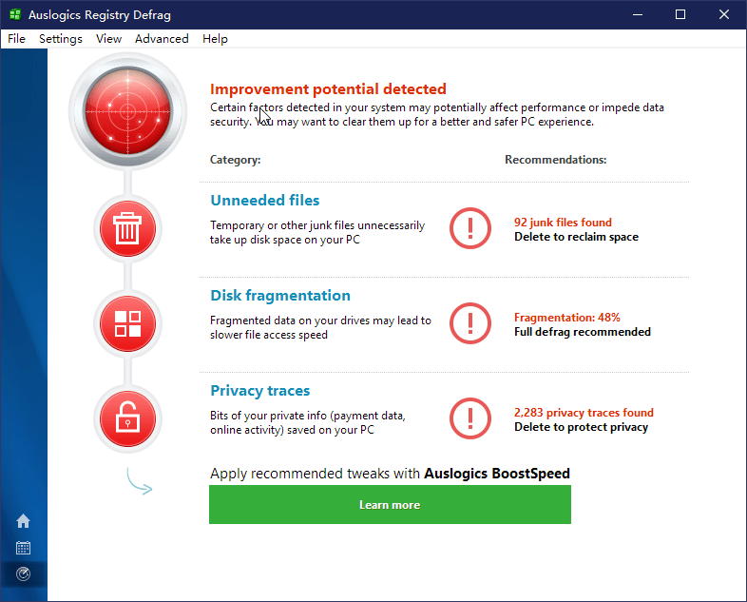Screen dimensions: 747x602
Task: Click the junk files warning exclamation icon
Action: tap(470, 228)
